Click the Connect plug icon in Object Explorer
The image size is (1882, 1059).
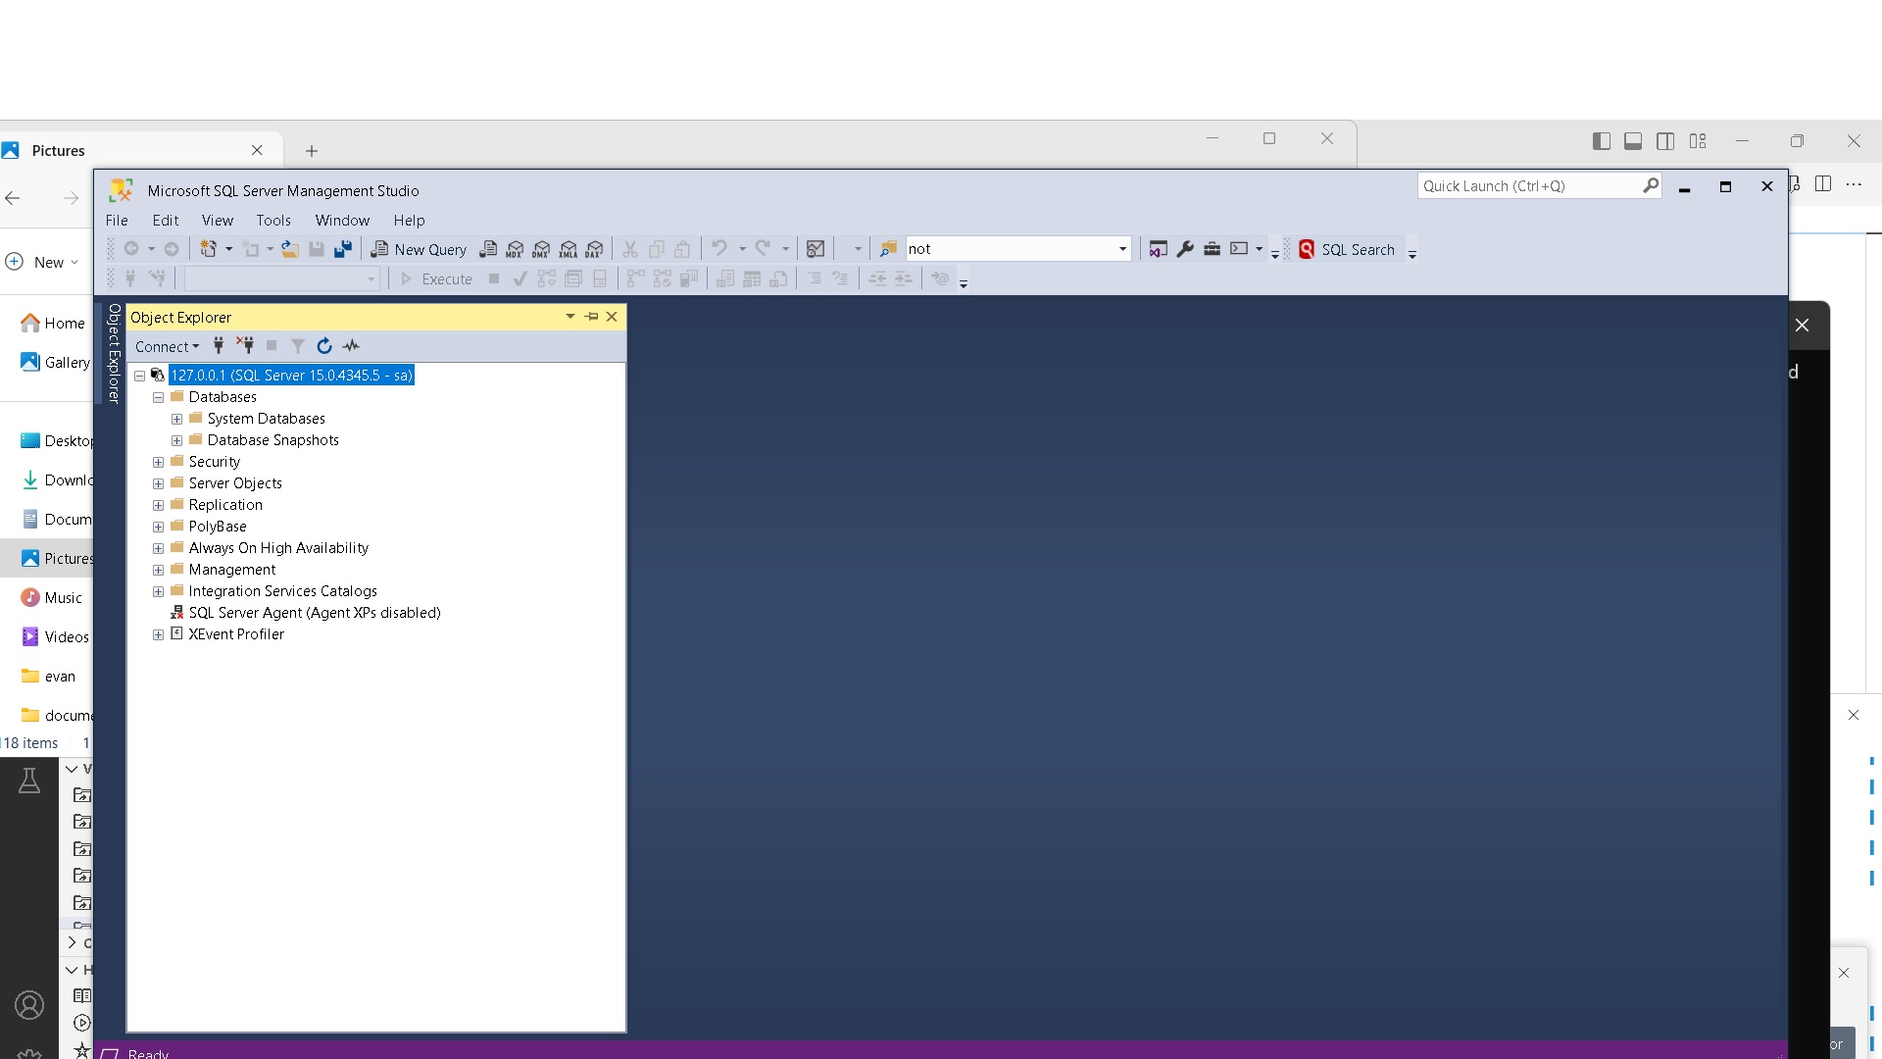[219, 345]
